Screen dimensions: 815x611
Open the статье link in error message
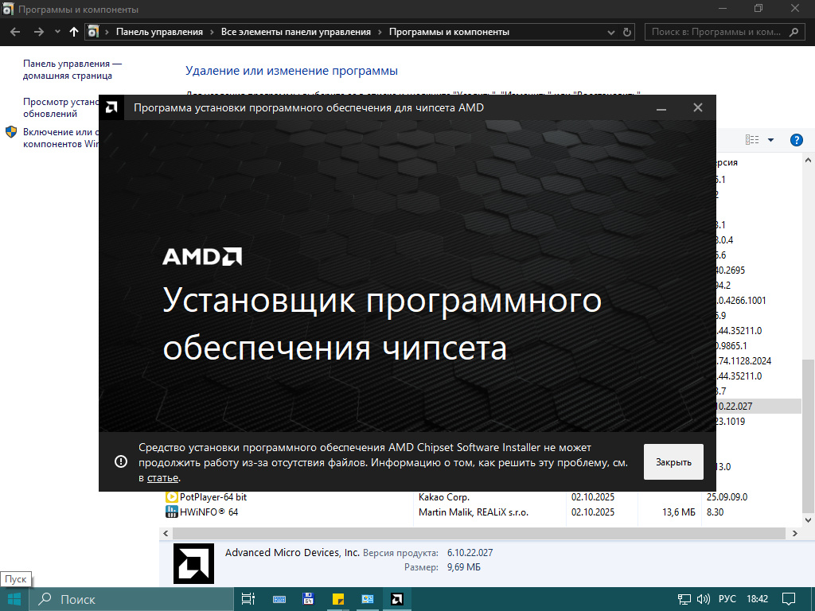tap(162, 478)
